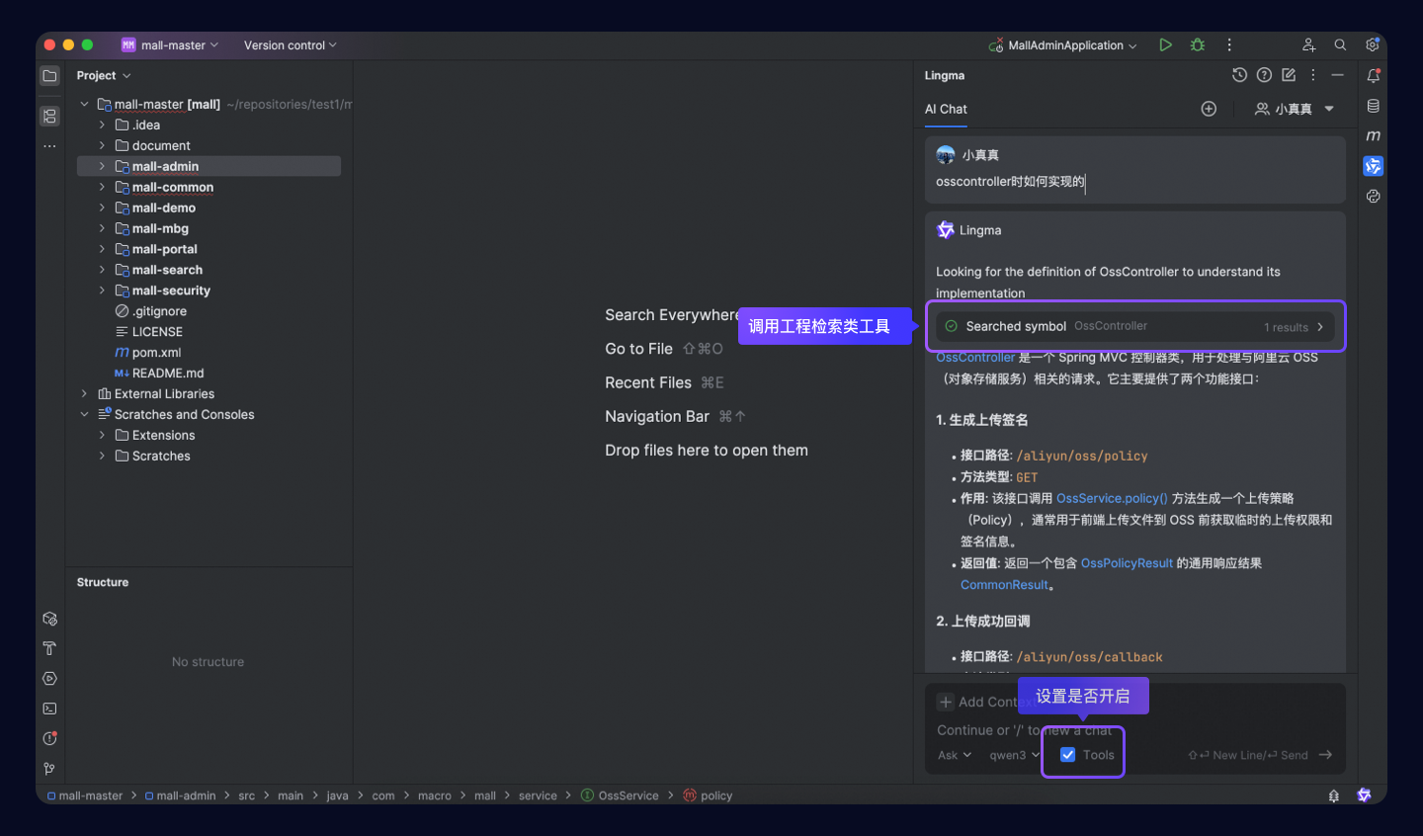The image size is (1423, 836).
Task: Open the Version control dropdown
Action: tap(291, 44)
